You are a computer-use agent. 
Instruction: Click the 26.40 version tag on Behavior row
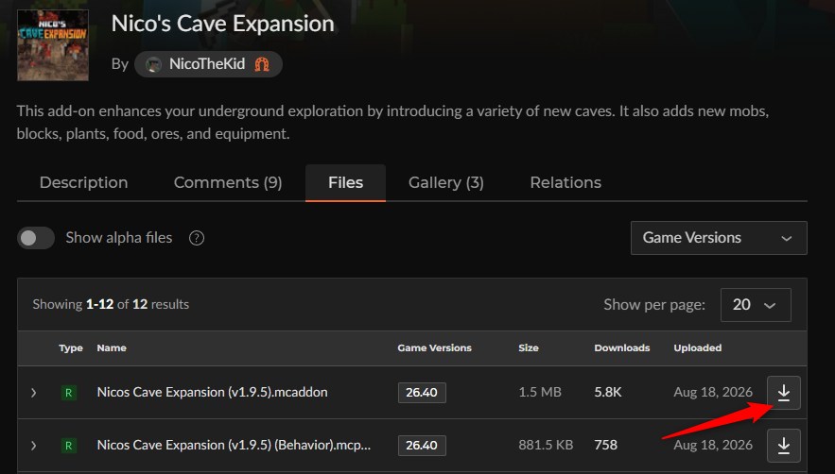point(422,446)
